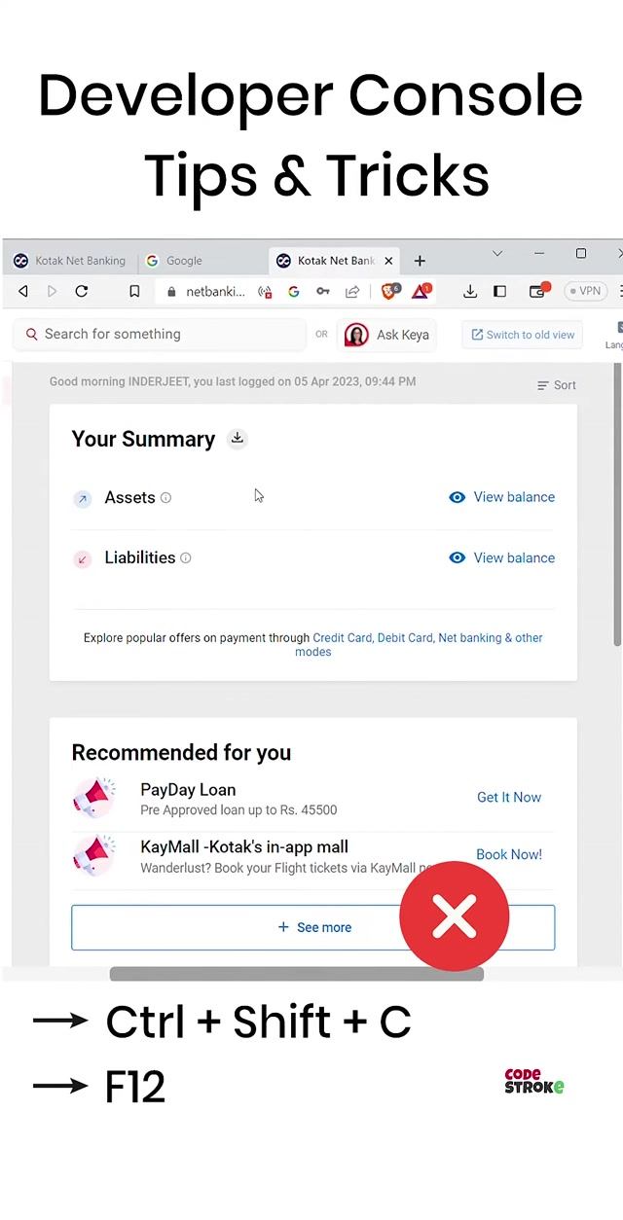Open the Sort options dropdown
623x1220 pixels.
557,385
